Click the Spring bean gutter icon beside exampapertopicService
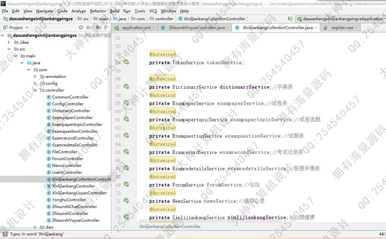386x239 pixels. tap(126, 119)
